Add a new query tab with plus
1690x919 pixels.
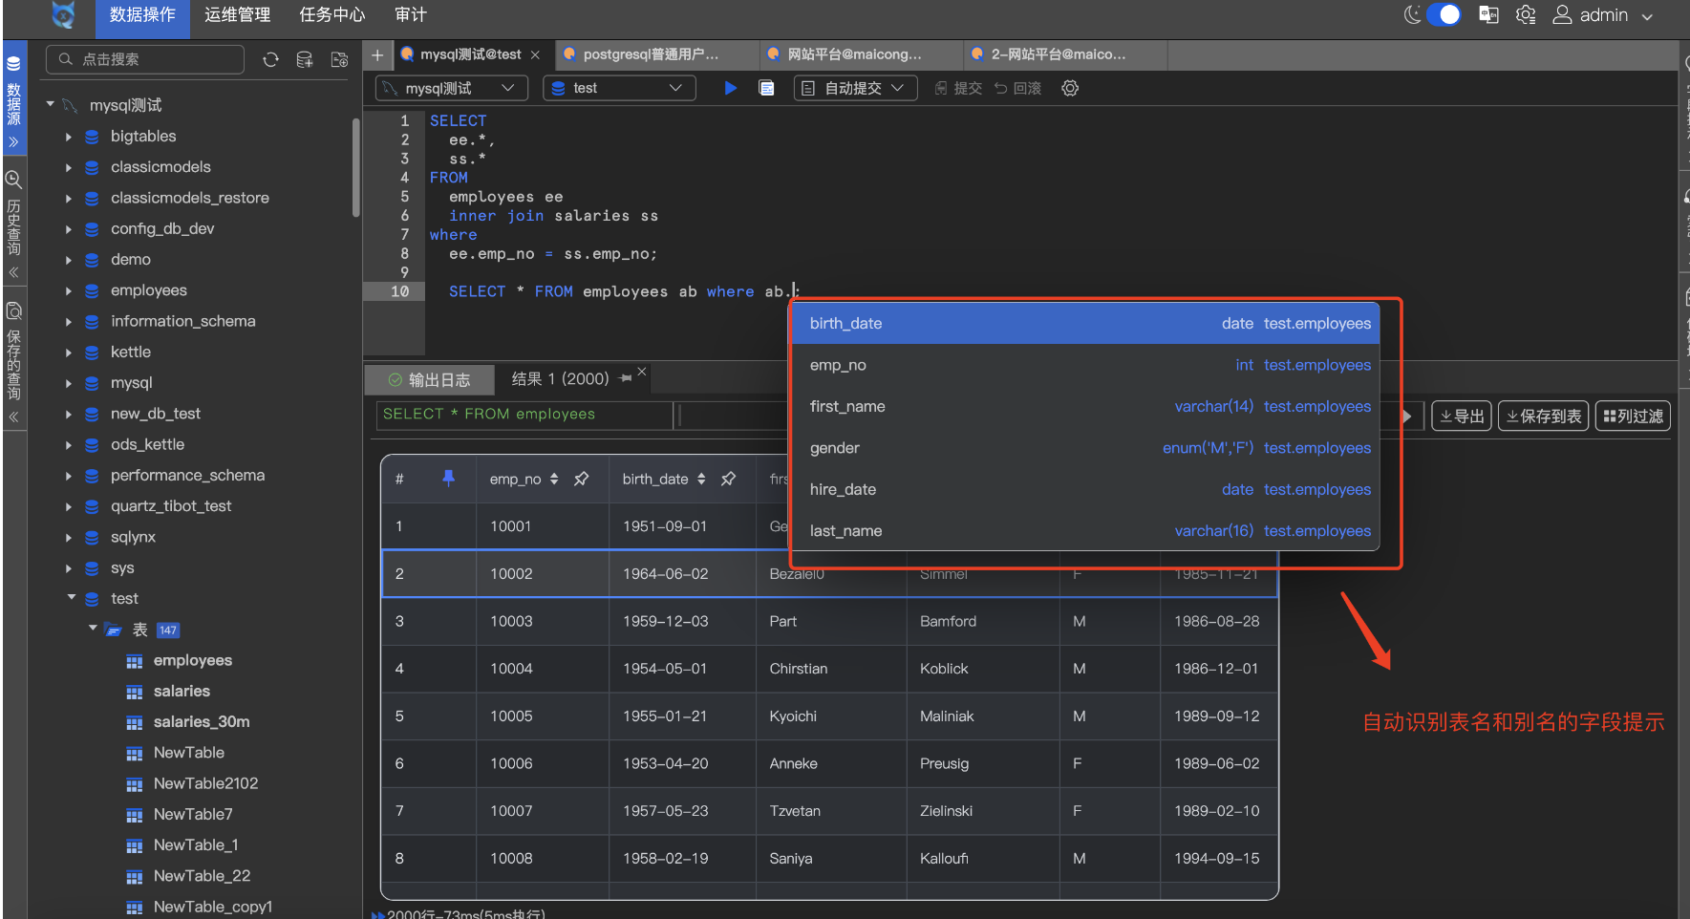tap(377, 54)
